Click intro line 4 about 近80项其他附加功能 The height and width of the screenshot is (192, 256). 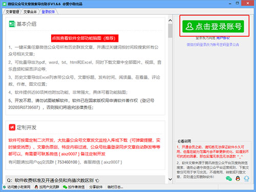pos(68,93)
